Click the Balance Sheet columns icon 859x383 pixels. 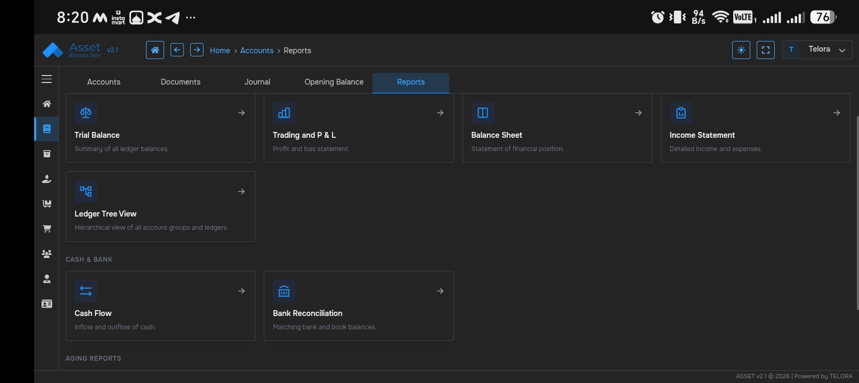[x=483, y=113]
